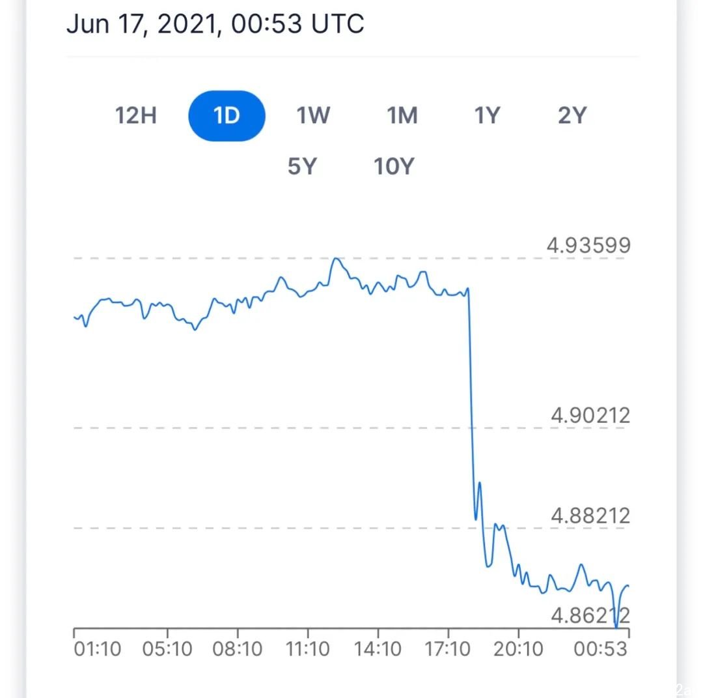Switch chart to 1W range

[x=313, y=115]
